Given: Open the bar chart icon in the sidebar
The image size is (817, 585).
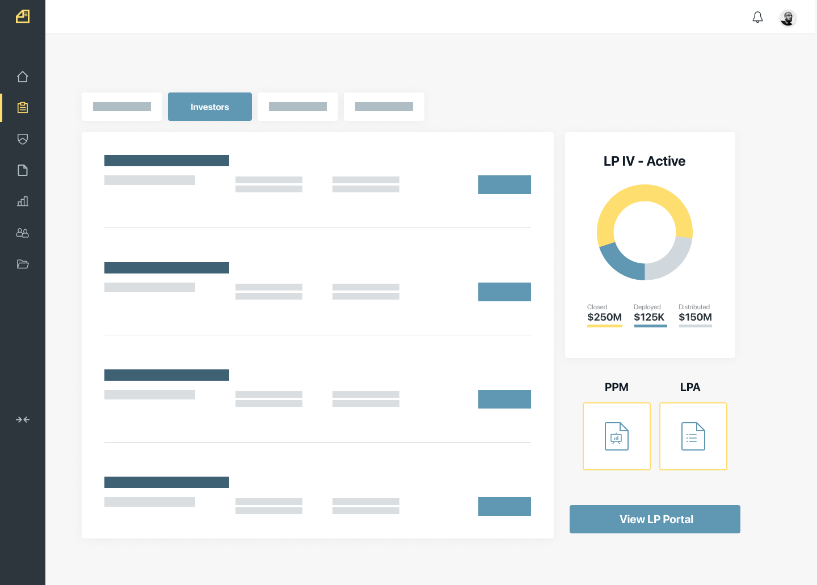Looking at the screenshot, I should tap(23, 201).
